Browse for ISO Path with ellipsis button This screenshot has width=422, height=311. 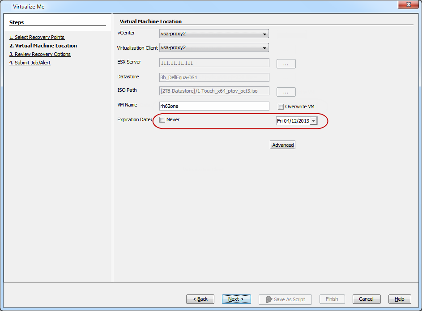(x=286, y=92)
